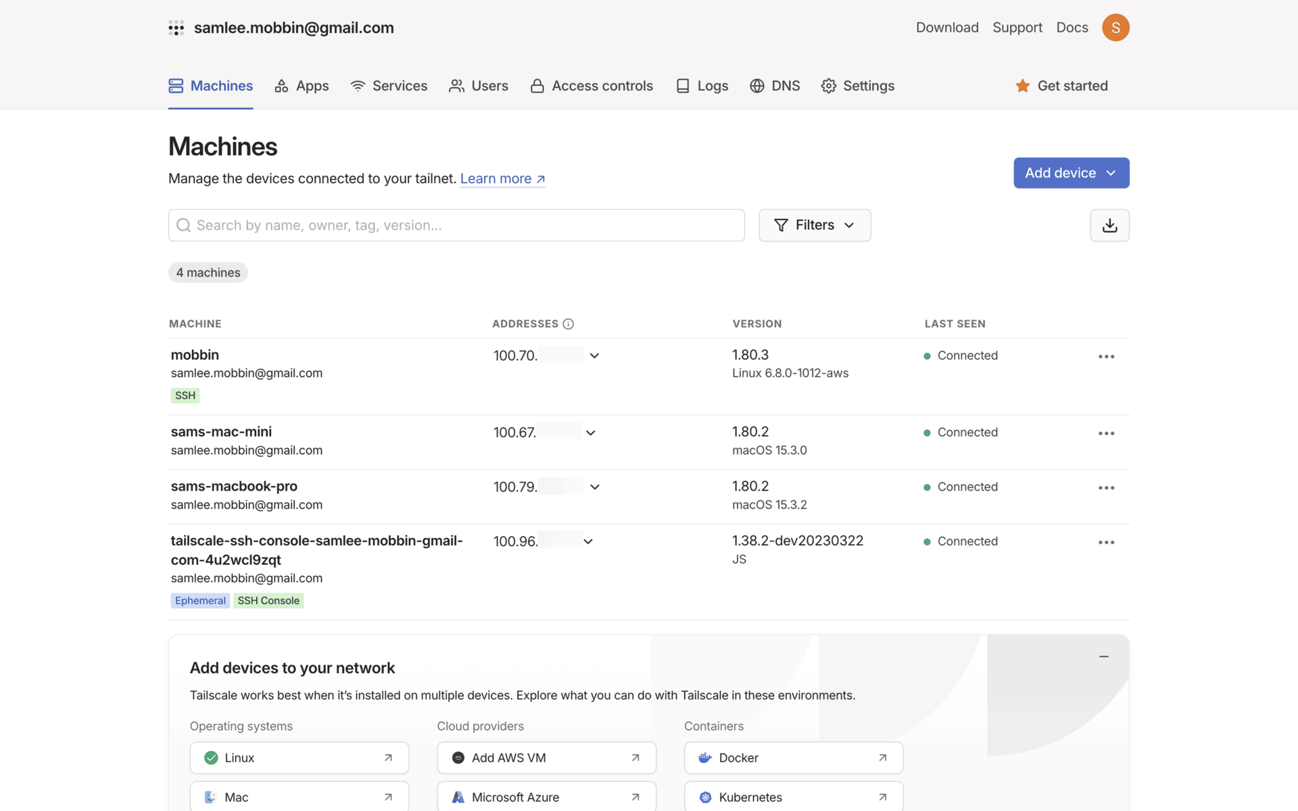Open the Docs link
Screen dimensions: 1298x811
pos(1072,28)
